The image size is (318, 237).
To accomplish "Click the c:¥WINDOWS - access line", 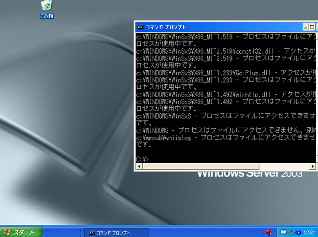I will pos(226,130).
